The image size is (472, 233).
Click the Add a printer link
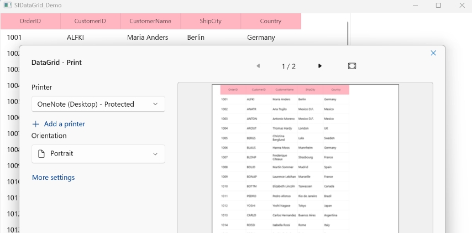coord(65,124)
